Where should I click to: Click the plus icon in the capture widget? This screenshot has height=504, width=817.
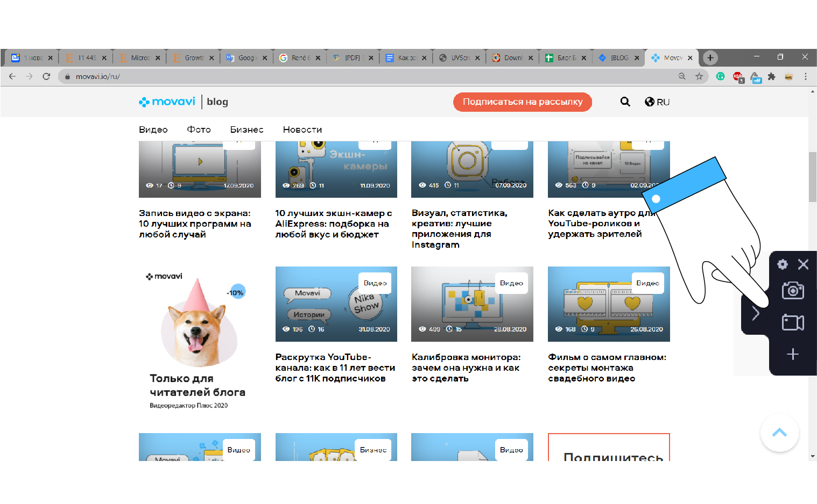792,354
